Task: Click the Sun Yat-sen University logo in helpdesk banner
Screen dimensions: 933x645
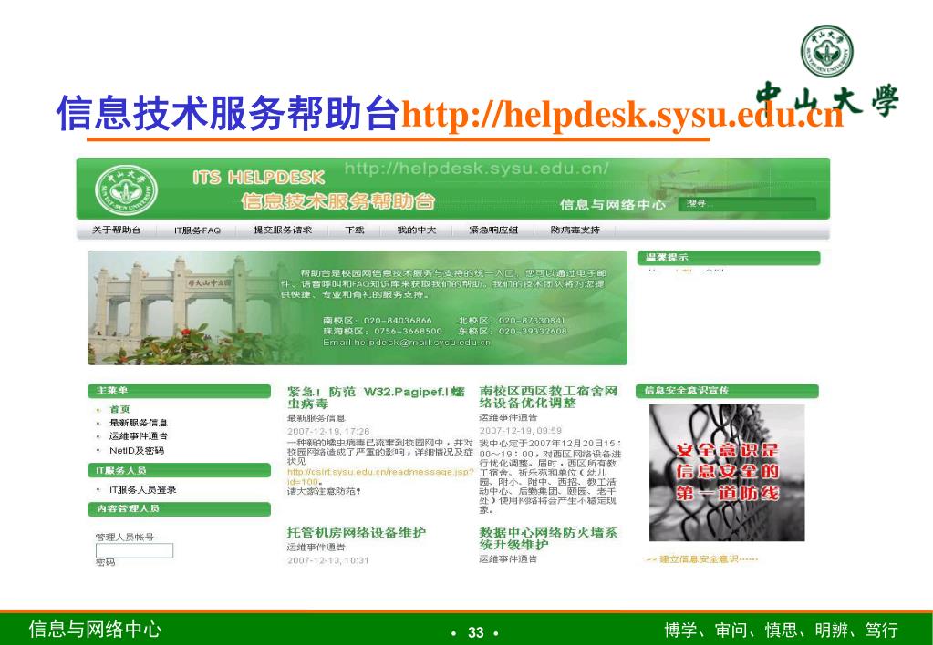Action: (127, 189)
